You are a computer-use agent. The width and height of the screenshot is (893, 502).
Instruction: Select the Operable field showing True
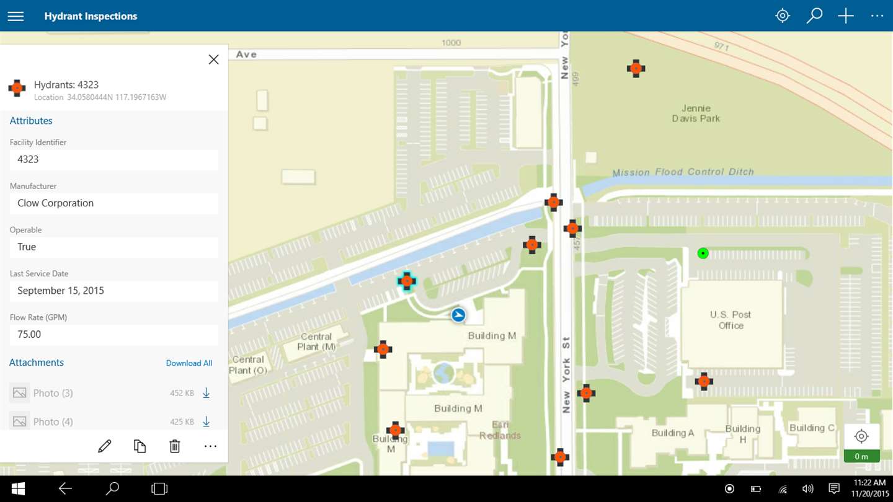[x=114, y=247]
